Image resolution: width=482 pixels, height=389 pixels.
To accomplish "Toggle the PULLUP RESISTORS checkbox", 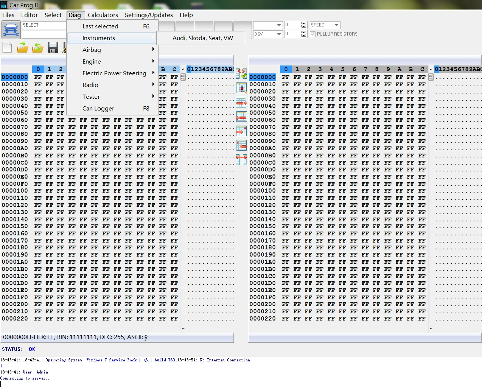I will click(x=313, y=34).
